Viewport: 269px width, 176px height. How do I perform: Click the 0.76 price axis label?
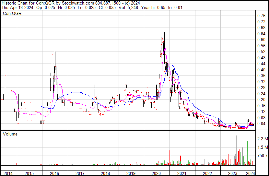point(261,16)
